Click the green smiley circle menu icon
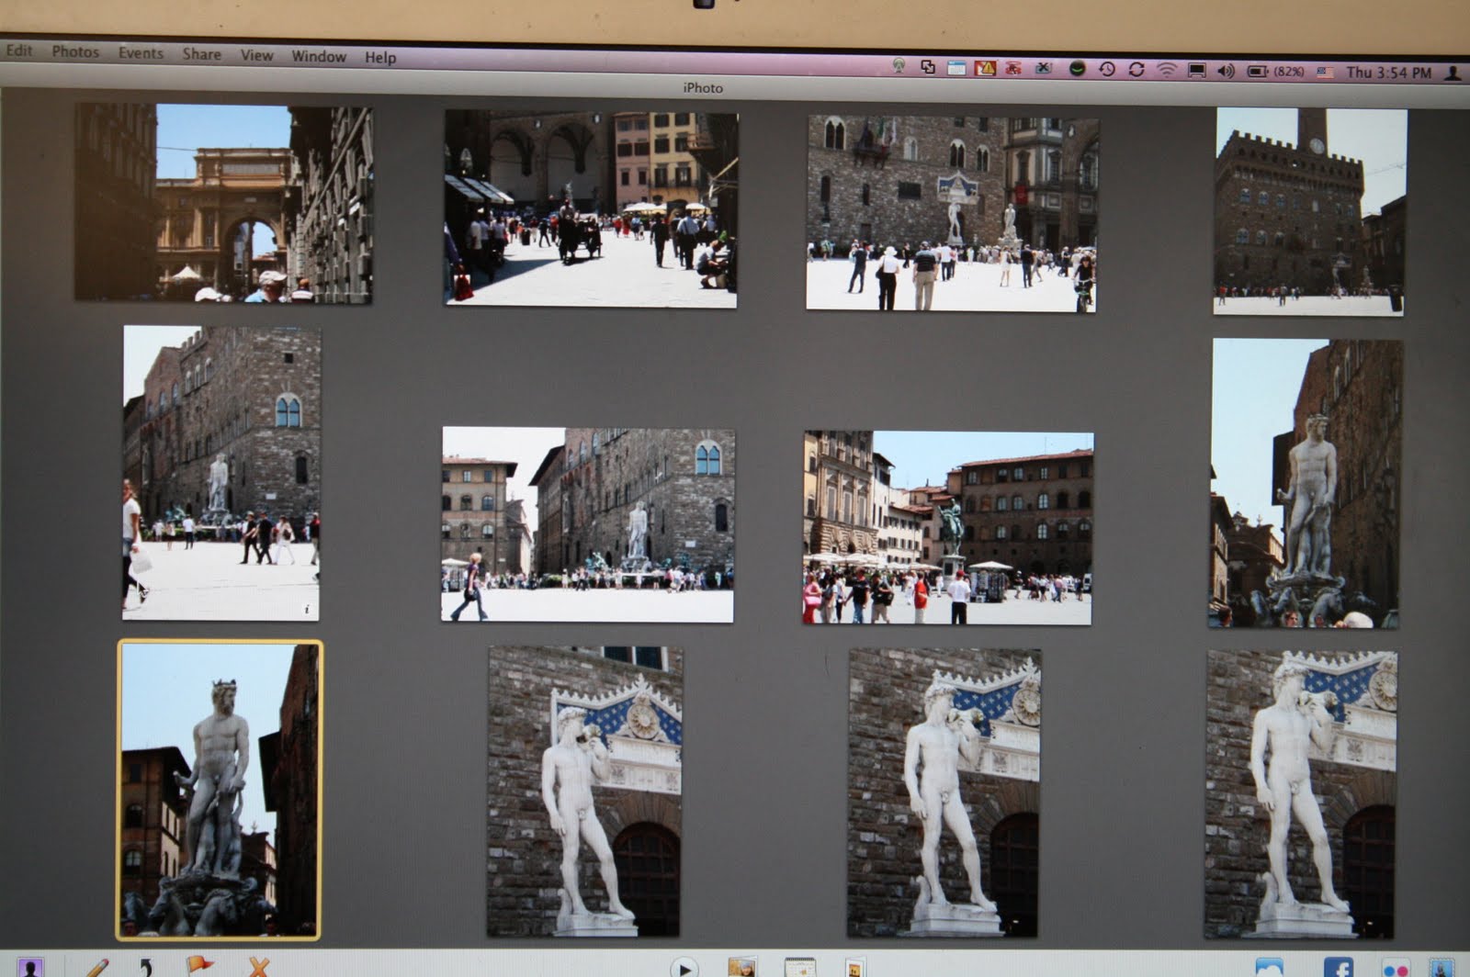 point(1078,68)
